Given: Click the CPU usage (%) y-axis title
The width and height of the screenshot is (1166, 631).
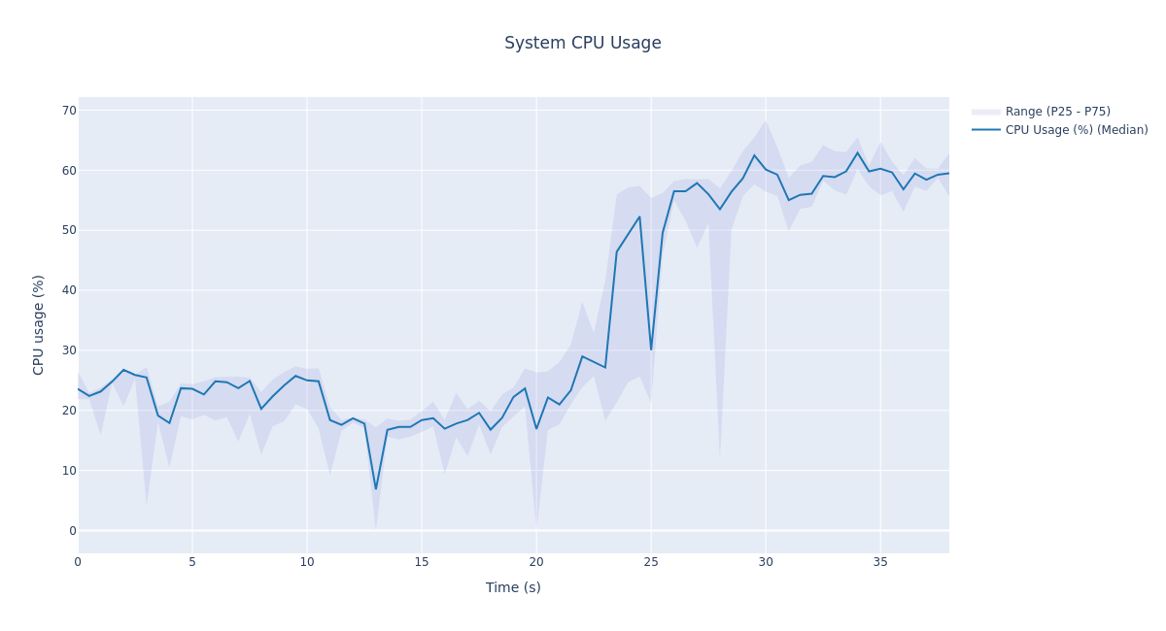Looking at the screenshot, I should click(39, 324).
